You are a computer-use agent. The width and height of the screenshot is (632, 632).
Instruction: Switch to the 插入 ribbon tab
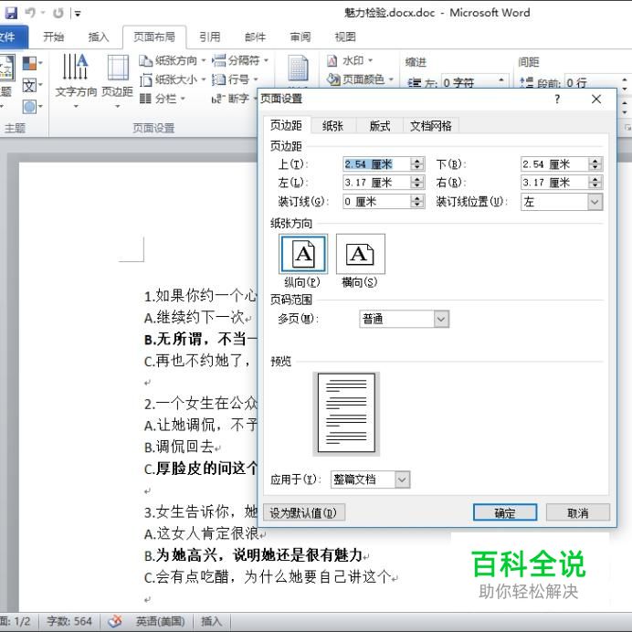(x=99, y=37)
